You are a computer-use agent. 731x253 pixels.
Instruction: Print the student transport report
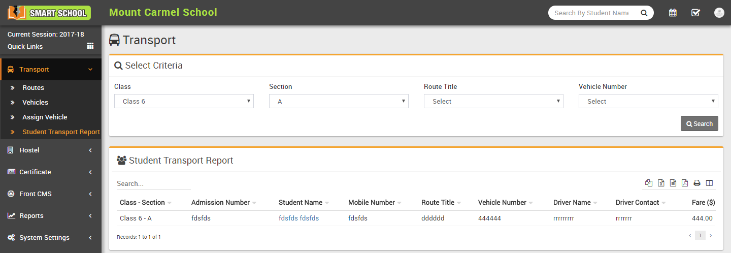[x=697, y=183]
